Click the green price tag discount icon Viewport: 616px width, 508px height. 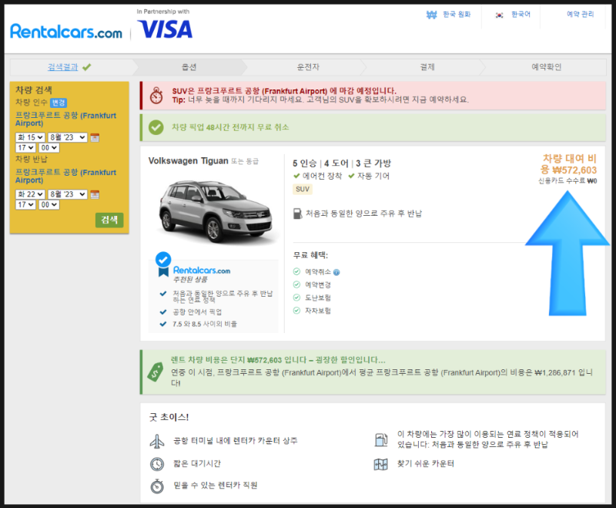(156, 372)
